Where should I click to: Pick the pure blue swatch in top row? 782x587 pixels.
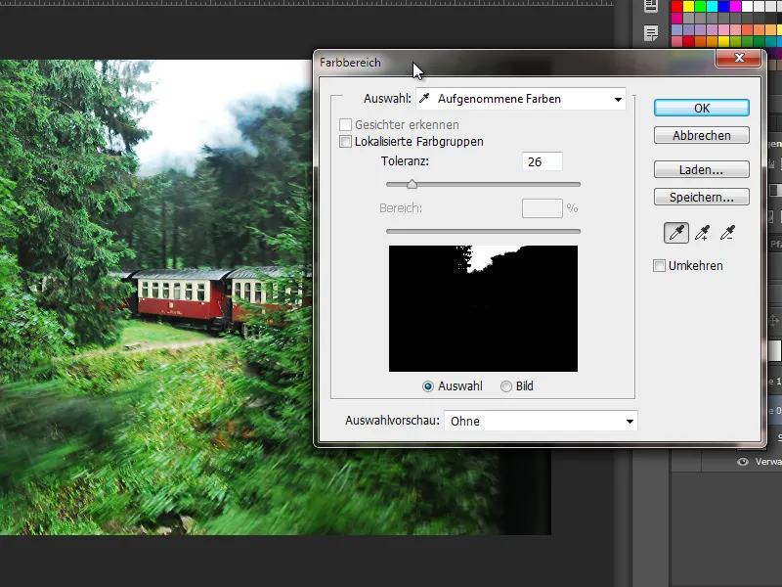click(x=723, y=6)
